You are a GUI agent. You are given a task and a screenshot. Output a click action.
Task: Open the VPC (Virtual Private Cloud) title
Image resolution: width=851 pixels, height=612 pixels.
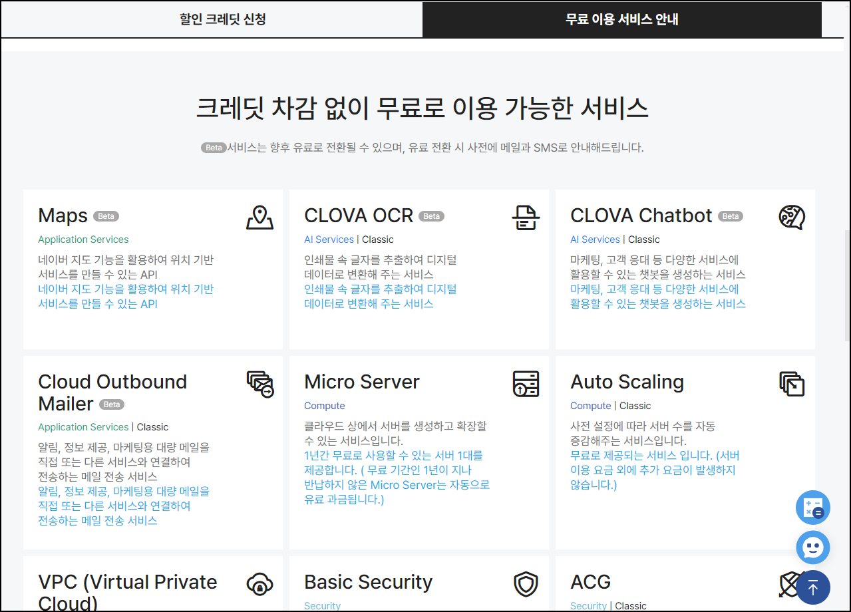pos(128,591)
